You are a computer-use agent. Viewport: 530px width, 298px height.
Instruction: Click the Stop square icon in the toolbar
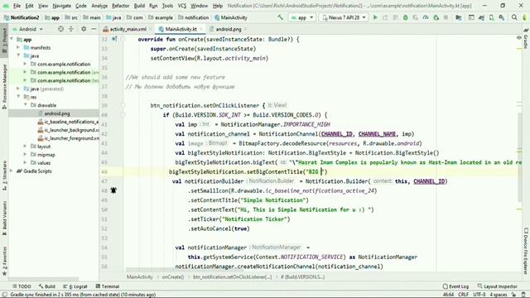tap(446, 17)
